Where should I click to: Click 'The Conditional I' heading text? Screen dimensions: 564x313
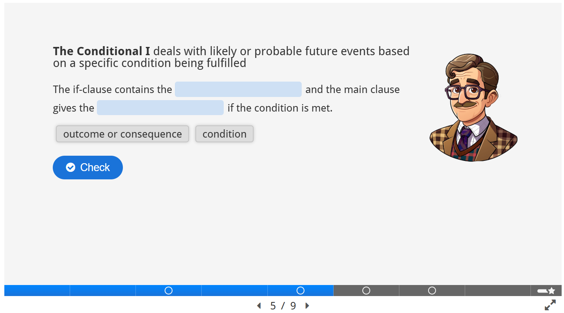(102, 51)
